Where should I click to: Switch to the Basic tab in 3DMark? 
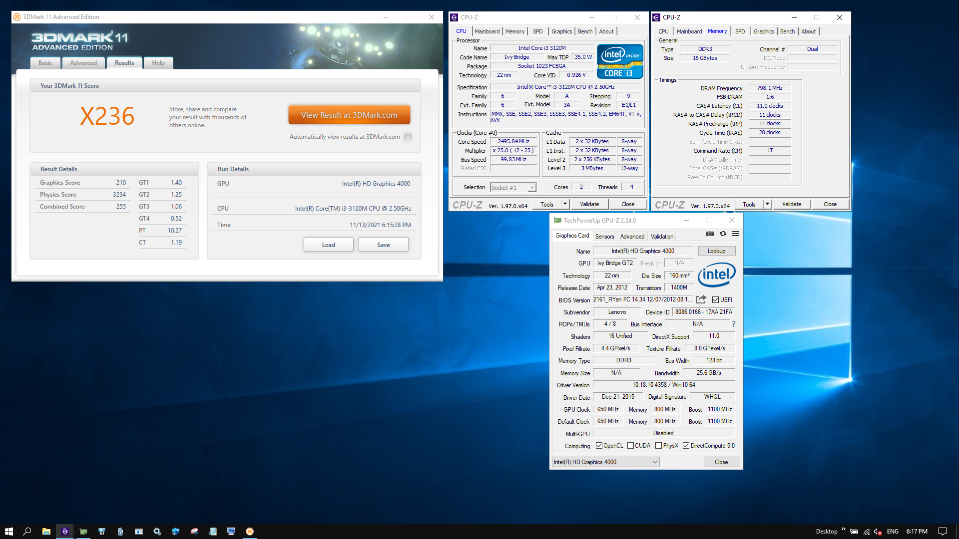(x=45, y=63)
